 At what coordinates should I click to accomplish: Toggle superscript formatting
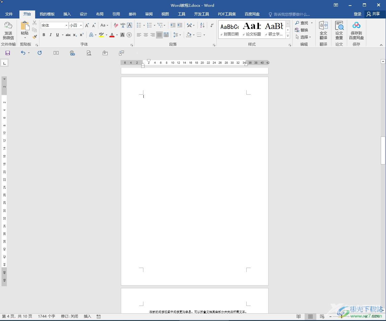pyautogui.click(x=82, y=35)
